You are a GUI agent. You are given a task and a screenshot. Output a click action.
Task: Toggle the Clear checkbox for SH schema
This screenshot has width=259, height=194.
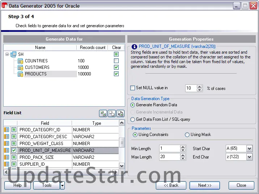pyautogui.click(x=116, y=54)
